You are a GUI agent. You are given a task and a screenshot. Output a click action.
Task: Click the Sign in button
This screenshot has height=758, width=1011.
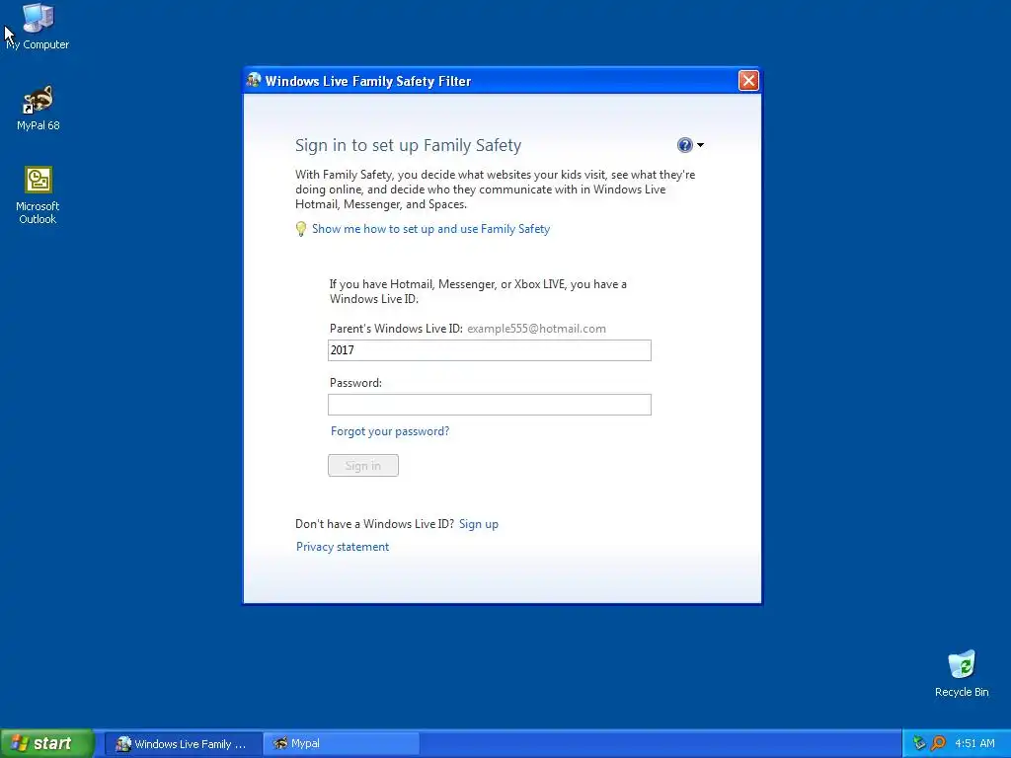pyautogui.click(x=363, y=466)
